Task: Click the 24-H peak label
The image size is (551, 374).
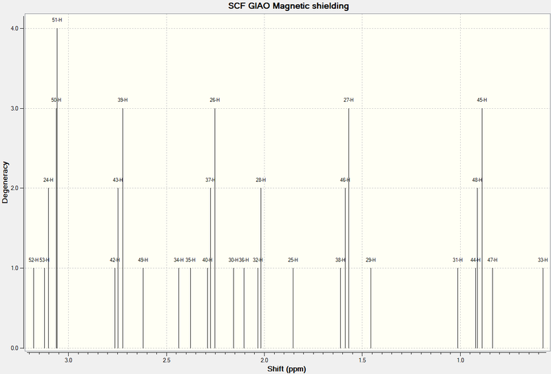Action: coord(48,180)
